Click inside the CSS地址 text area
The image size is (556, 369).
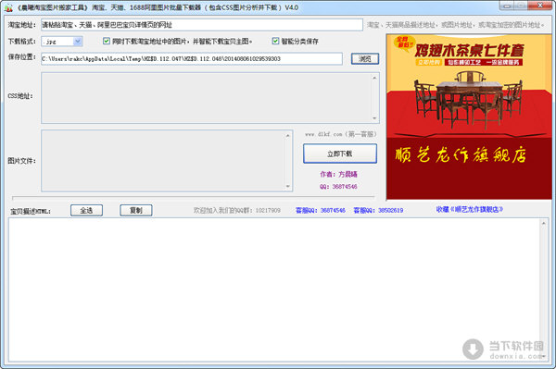coord(206,98)
